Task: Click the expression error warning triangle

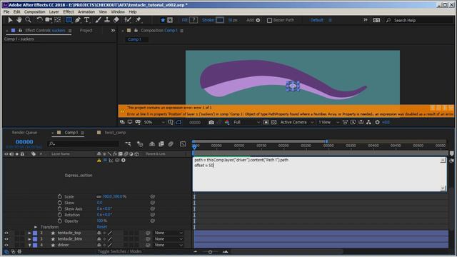Action: tap(99, 160)
